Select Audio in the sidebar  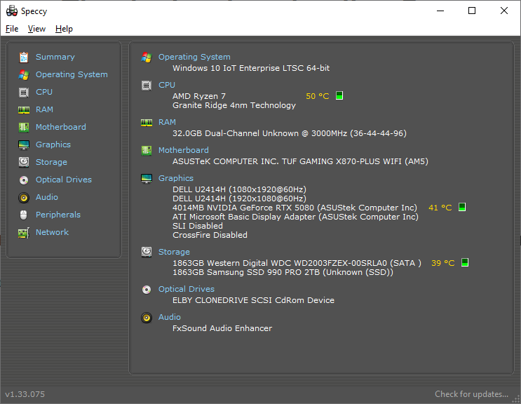click(x=47, y=197)
